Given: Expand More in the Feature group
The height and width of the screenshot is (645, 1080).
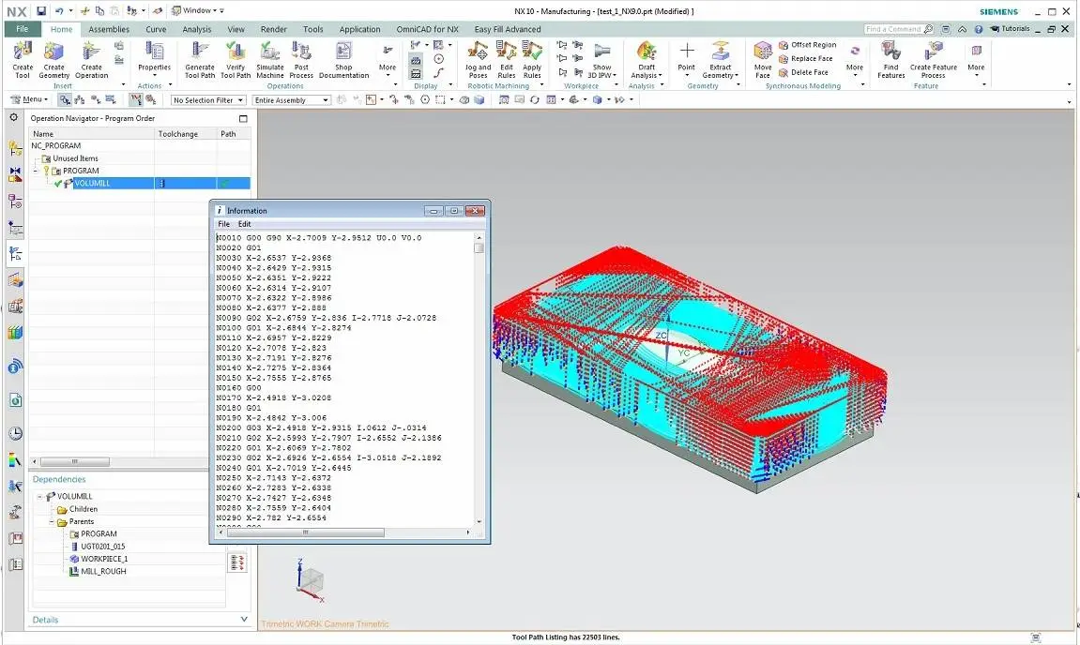Looking at the screenshot, I should (976, 60).
